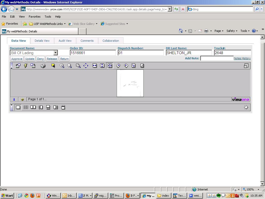
Task: Open the address bar URL dropdown
Action: (x=170, y=9)
